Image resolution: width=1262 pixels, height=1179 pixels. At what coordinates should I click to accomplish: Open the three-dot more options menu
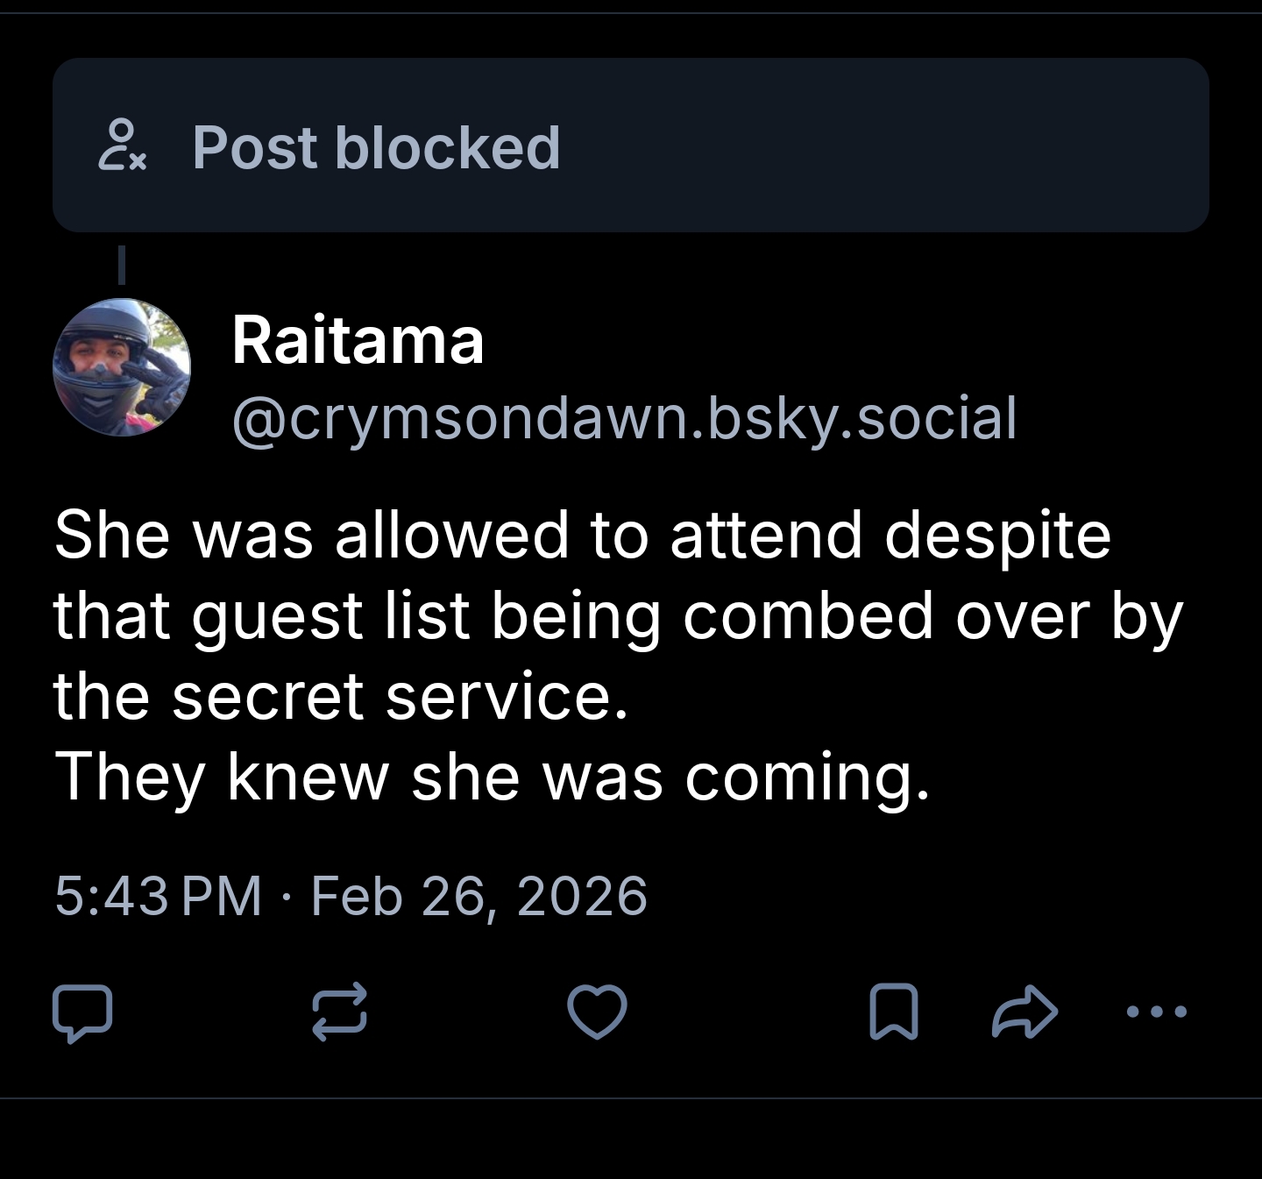(x=1156, y=1012)
